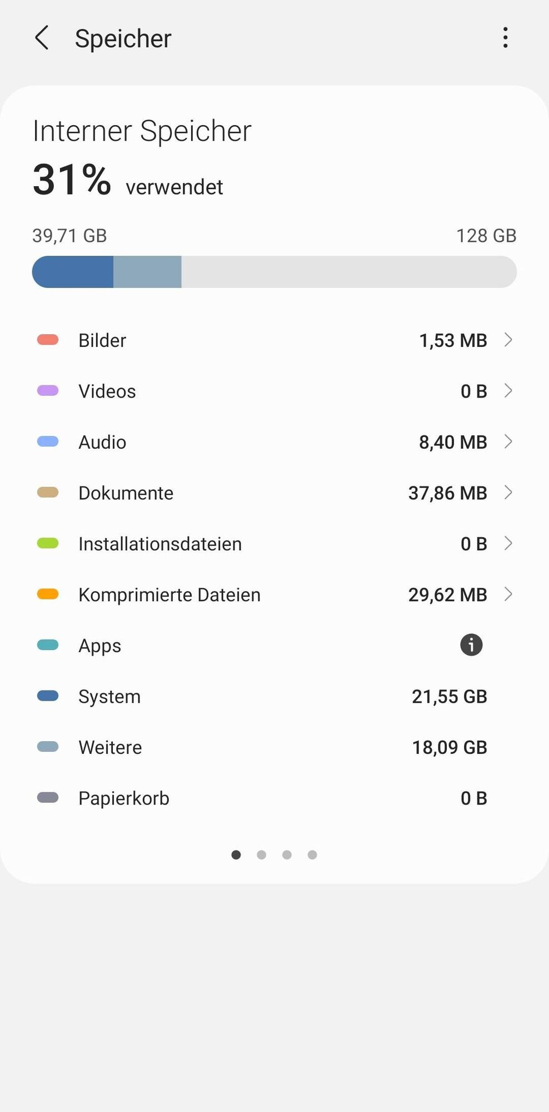Tap the teal Apps category pill
Viewport: 549px width, 1112px height.
(48, 645)
